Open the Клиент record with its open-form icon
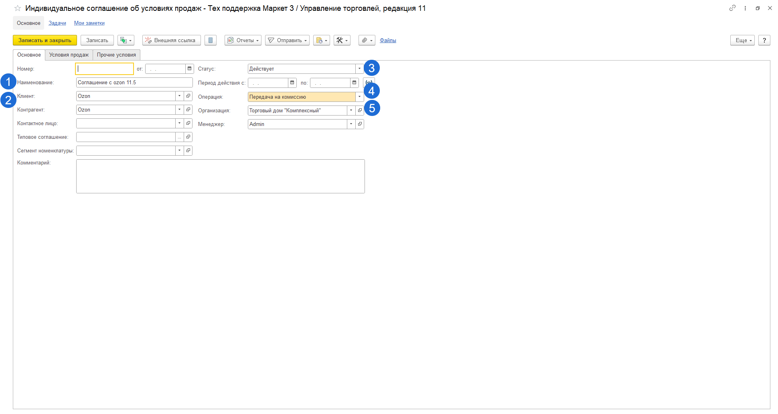Viewport: 778px width, 414px height. pos(188,96)
